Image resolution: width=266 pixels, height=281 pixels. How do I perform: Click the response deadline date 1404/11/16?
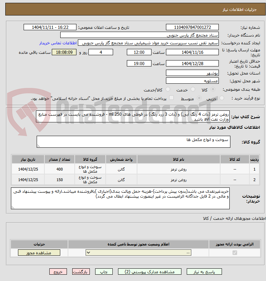point(192,52)
